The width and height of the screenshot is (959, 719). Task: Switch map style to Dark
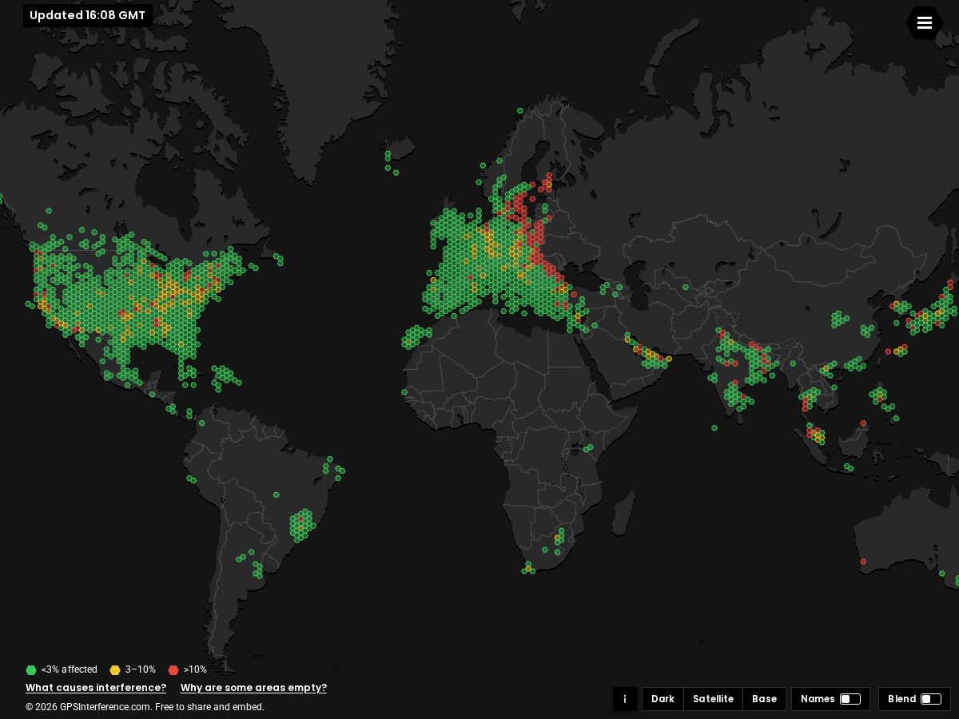(x=663, y=699)
